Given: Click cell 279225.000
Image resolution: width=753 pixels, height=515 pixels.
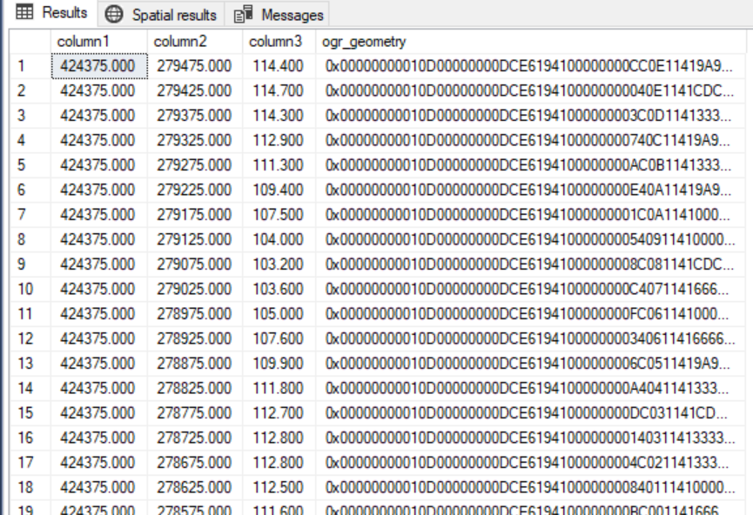Looking at the screenshot, I should [195, 190].
